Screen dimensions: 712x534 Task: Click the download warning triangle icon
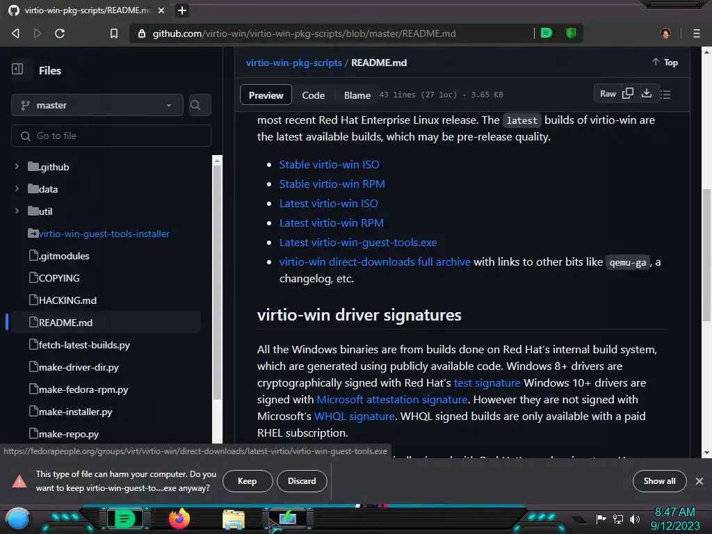[19, 481]
